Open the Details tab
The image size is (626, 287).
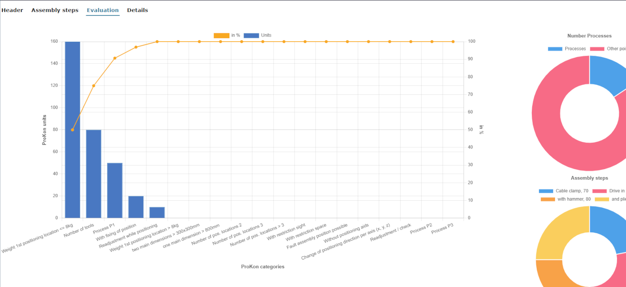click(137, 10)
